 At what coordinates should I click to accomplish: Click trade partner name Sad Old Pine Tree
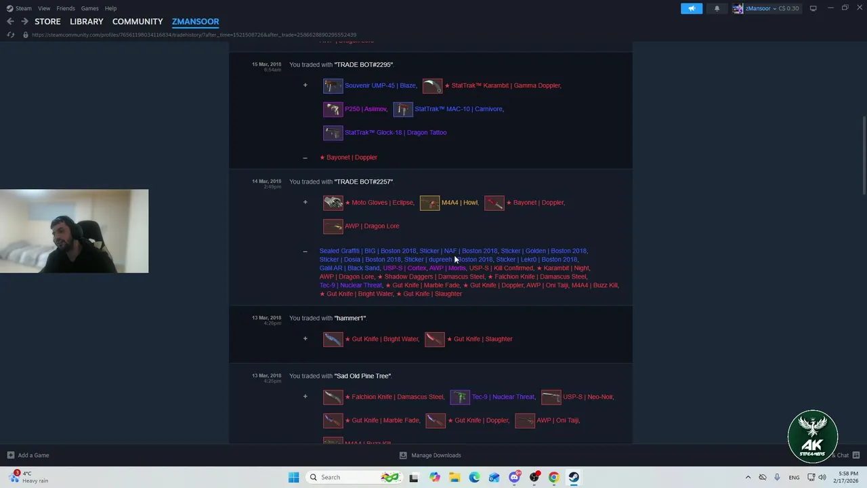click(362, 375)
